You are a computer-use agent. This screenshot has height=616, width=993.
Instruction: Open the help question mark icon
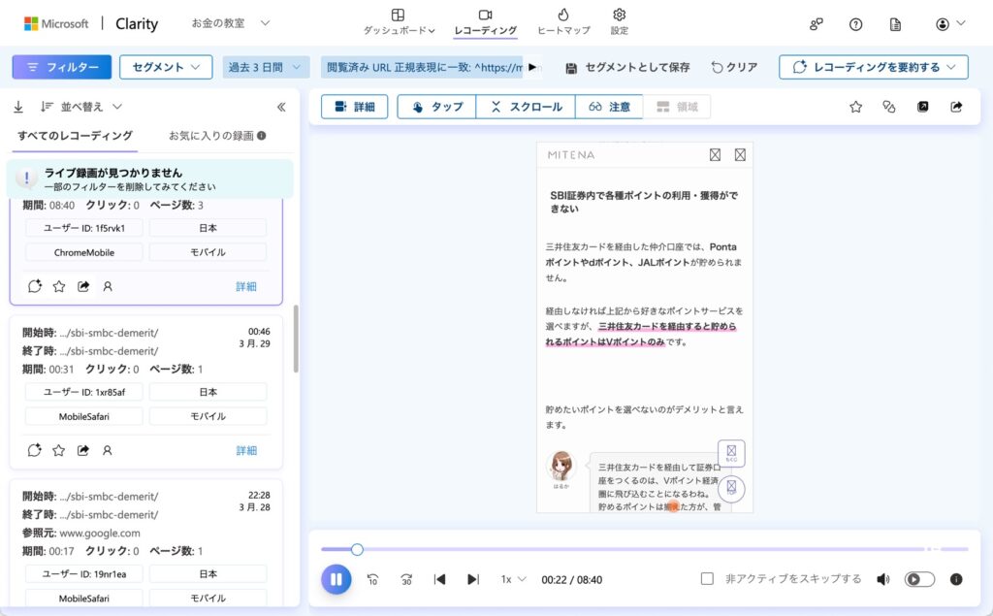[x=855, y=24]
